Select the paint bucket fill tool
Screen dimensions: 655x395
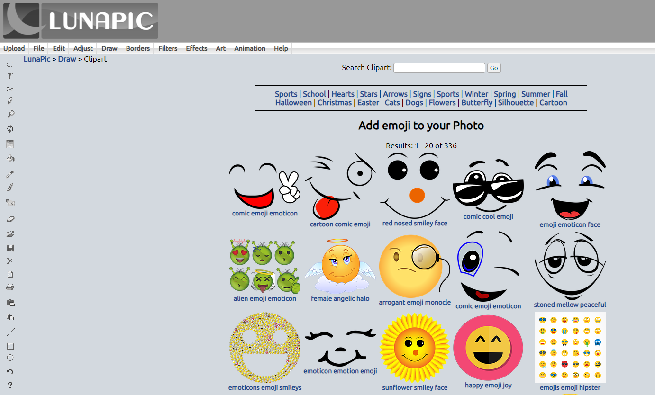pos(10,159)
